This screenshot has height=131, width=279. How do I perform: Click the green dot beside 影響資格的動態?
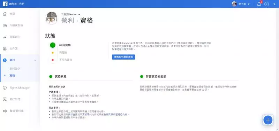tap(142, 76)
